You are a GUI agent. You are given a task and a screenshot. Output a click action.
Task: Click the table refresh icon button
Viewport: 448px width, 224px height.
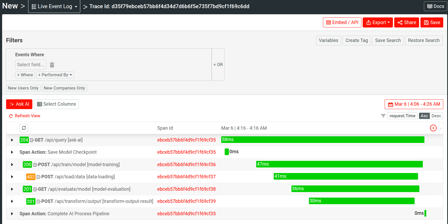(x=24, y=128)
